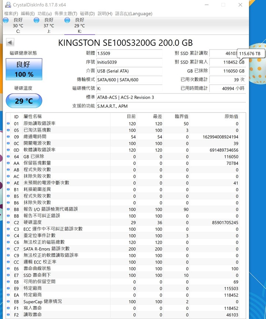Click the 良好 100 % health status button
266x319 pixels.
pyautogui.click(x=24, y=69)
